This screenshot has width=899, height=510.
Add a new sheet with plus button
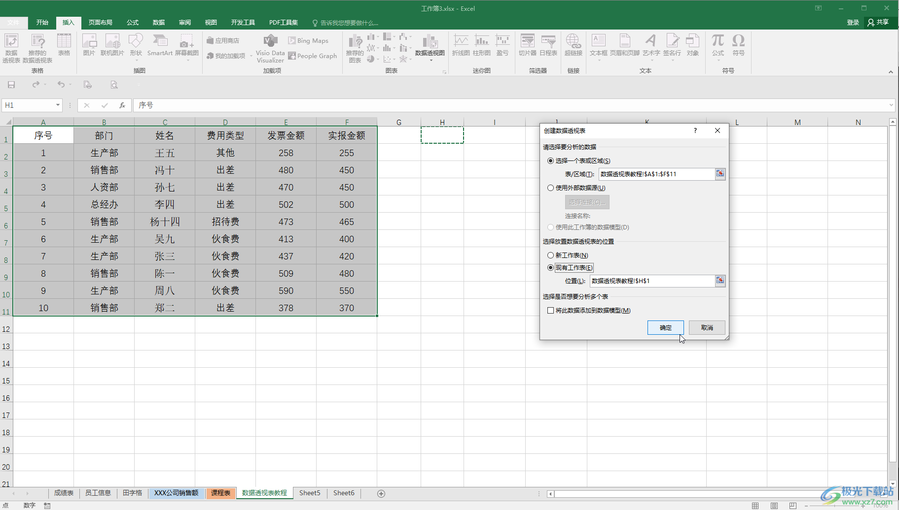(x=381, y=493)
